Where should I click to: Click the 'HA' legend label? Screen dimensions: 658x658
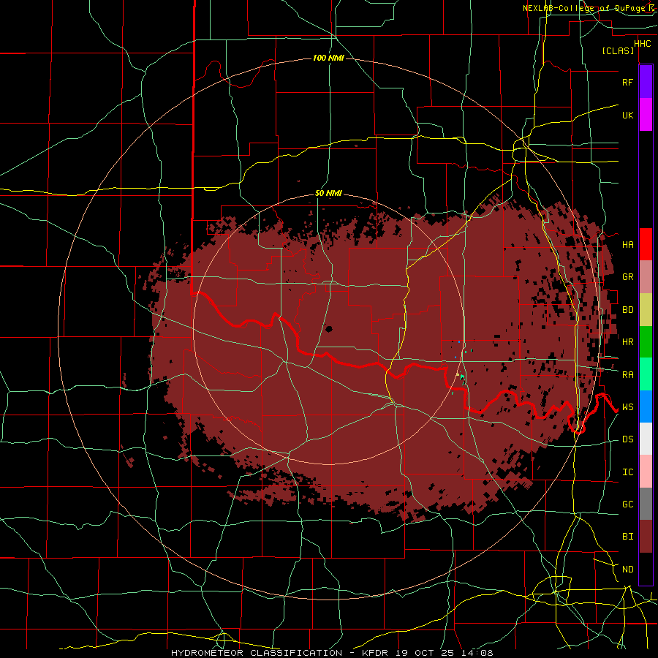627,244
